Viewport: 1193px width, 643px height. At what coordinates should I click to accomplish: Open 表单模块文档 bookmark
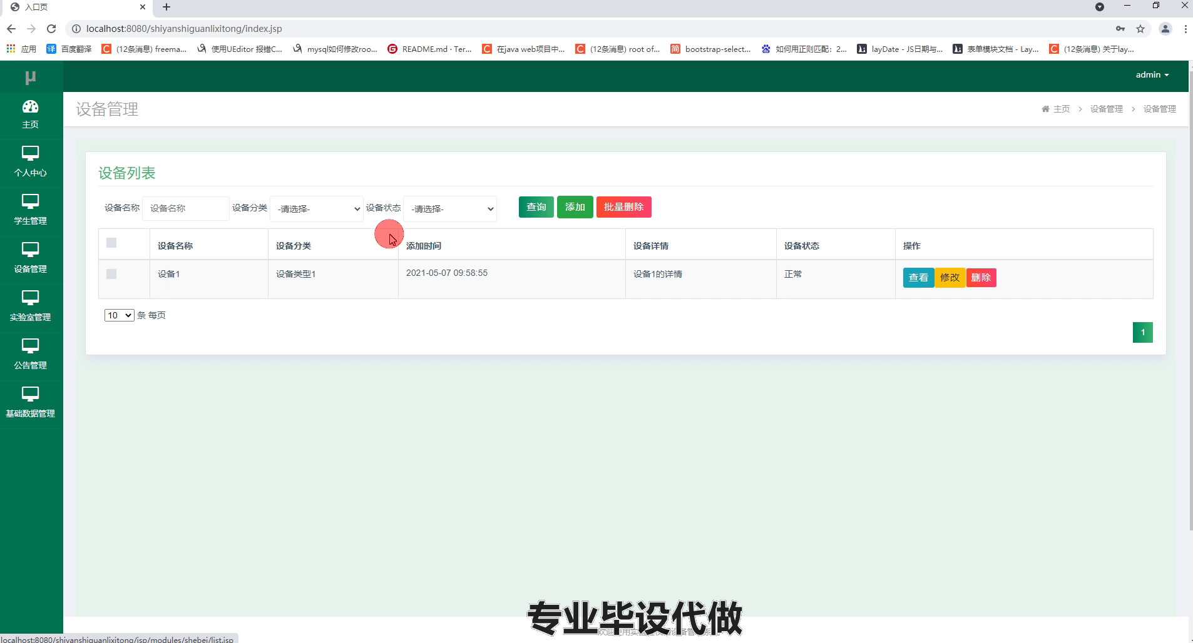pos(995,49)
